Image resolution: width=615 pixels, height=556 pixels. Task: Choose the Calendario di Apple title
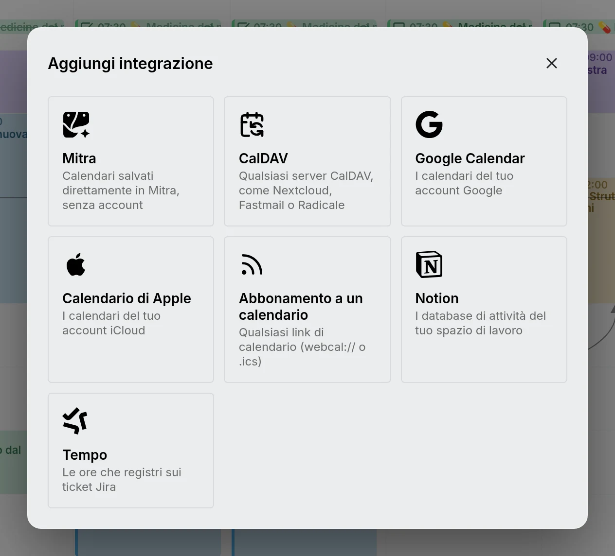click(127, 298)
